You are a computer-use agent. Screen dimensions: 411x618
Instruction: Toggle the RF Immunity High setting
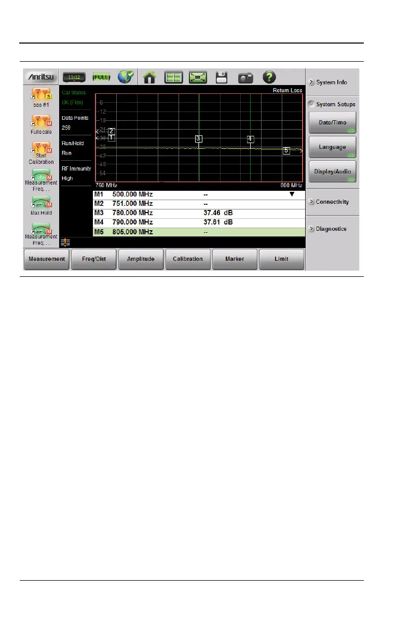coord(76,173)
